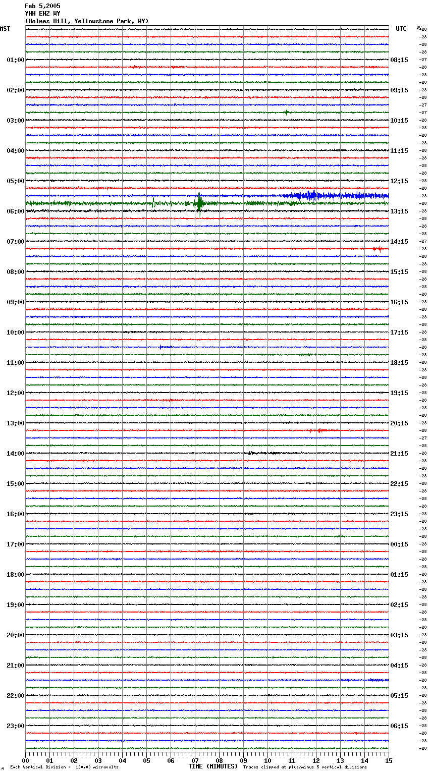Viewport: 429px width, 774px height.
Task: Click the 21:00 MST hour label
Action: (x=16, y=666)
